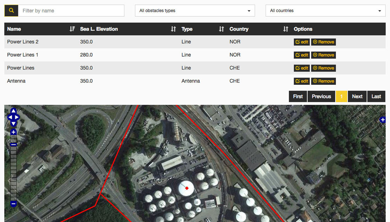The image size is (390, 222).
Task: Open the All obstacles types dropdown
Action: point(195,11)
